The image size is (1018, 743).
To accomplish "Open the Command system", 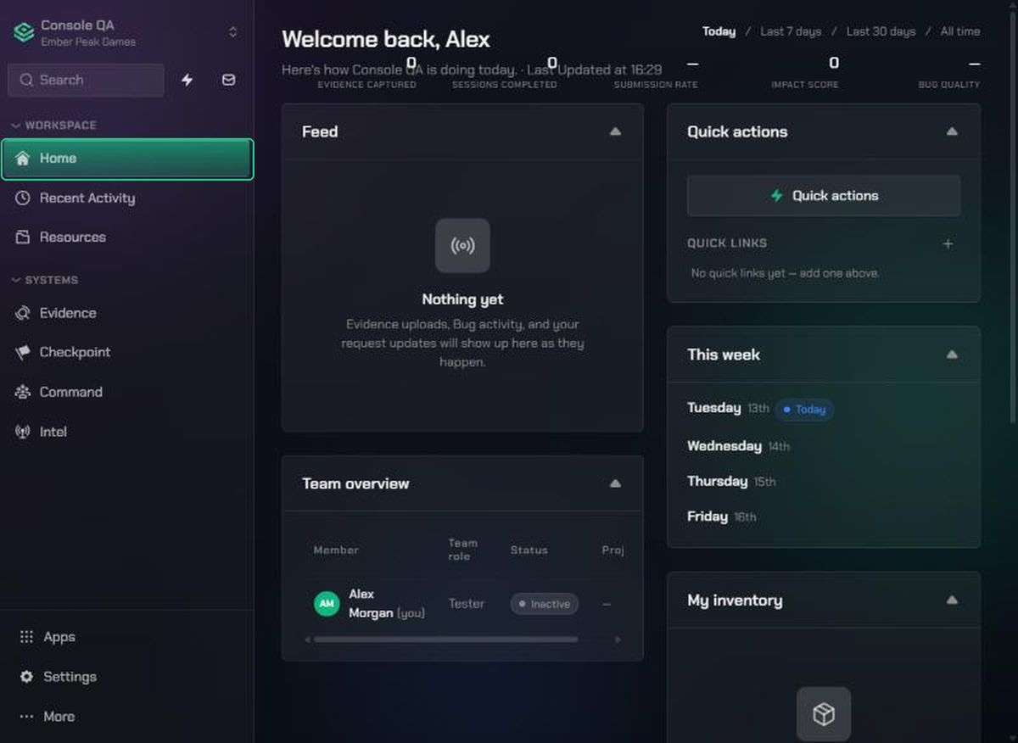I will coord(127,392).
